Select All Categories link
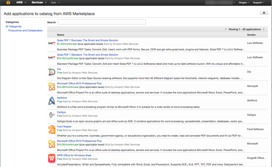The image size is (272, 167). [x=13, y=27]
